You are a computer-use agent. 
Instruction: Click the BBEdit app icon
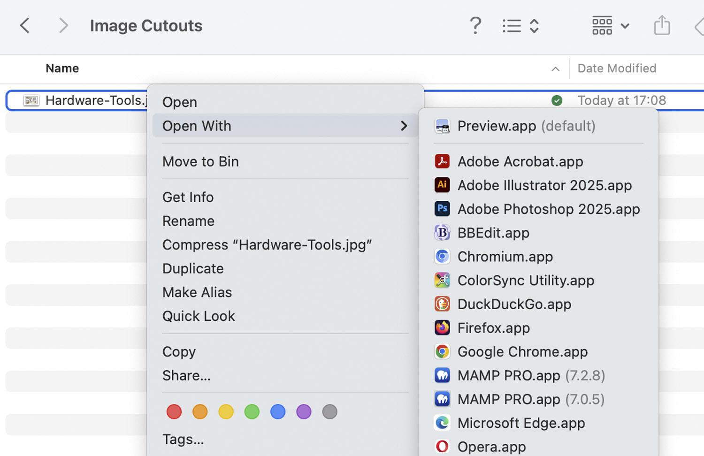tap(442, 233)
